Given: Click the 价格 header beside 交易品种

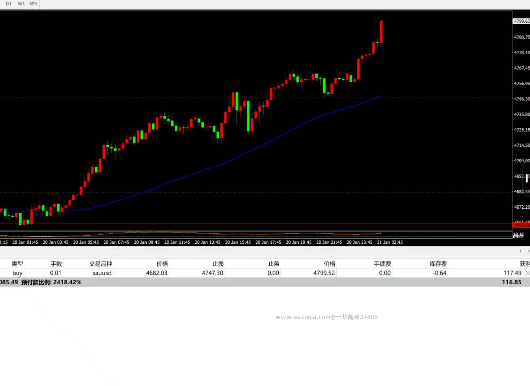Looking at the screenshot, I should tap(162, 264).
